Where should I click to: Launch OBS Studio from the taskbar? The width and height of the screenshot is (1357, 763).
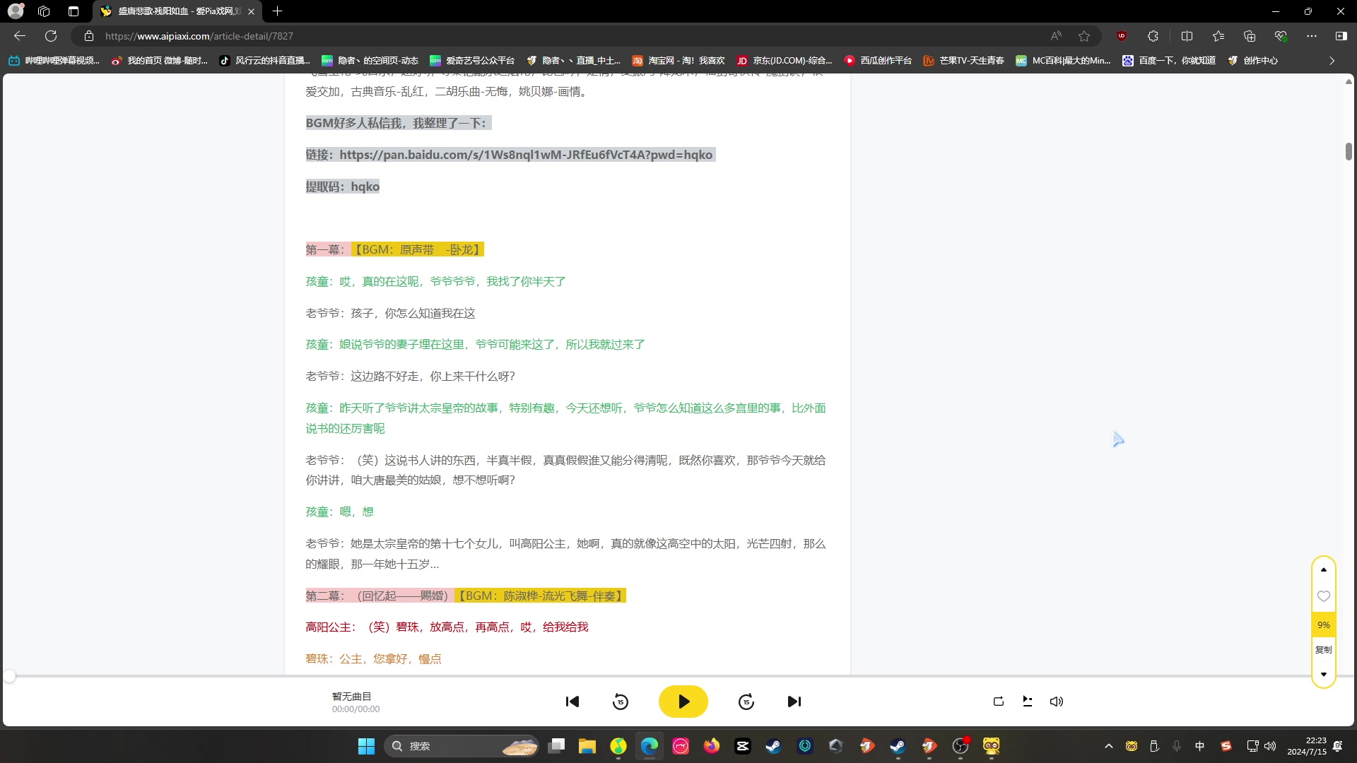[961, 746]
